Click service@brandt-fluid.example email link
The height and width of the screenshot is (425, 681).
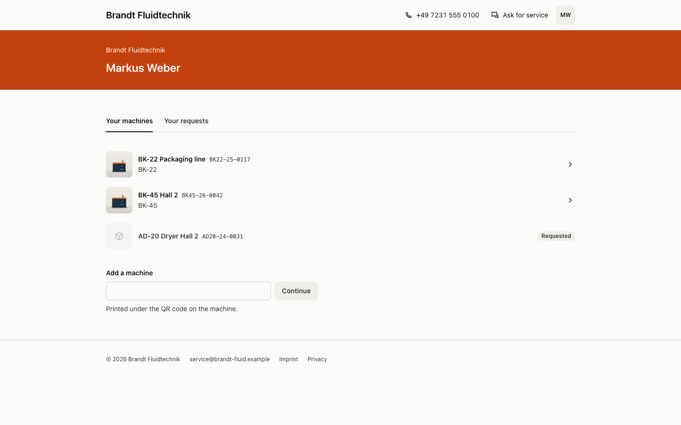[x=230, y=359]
